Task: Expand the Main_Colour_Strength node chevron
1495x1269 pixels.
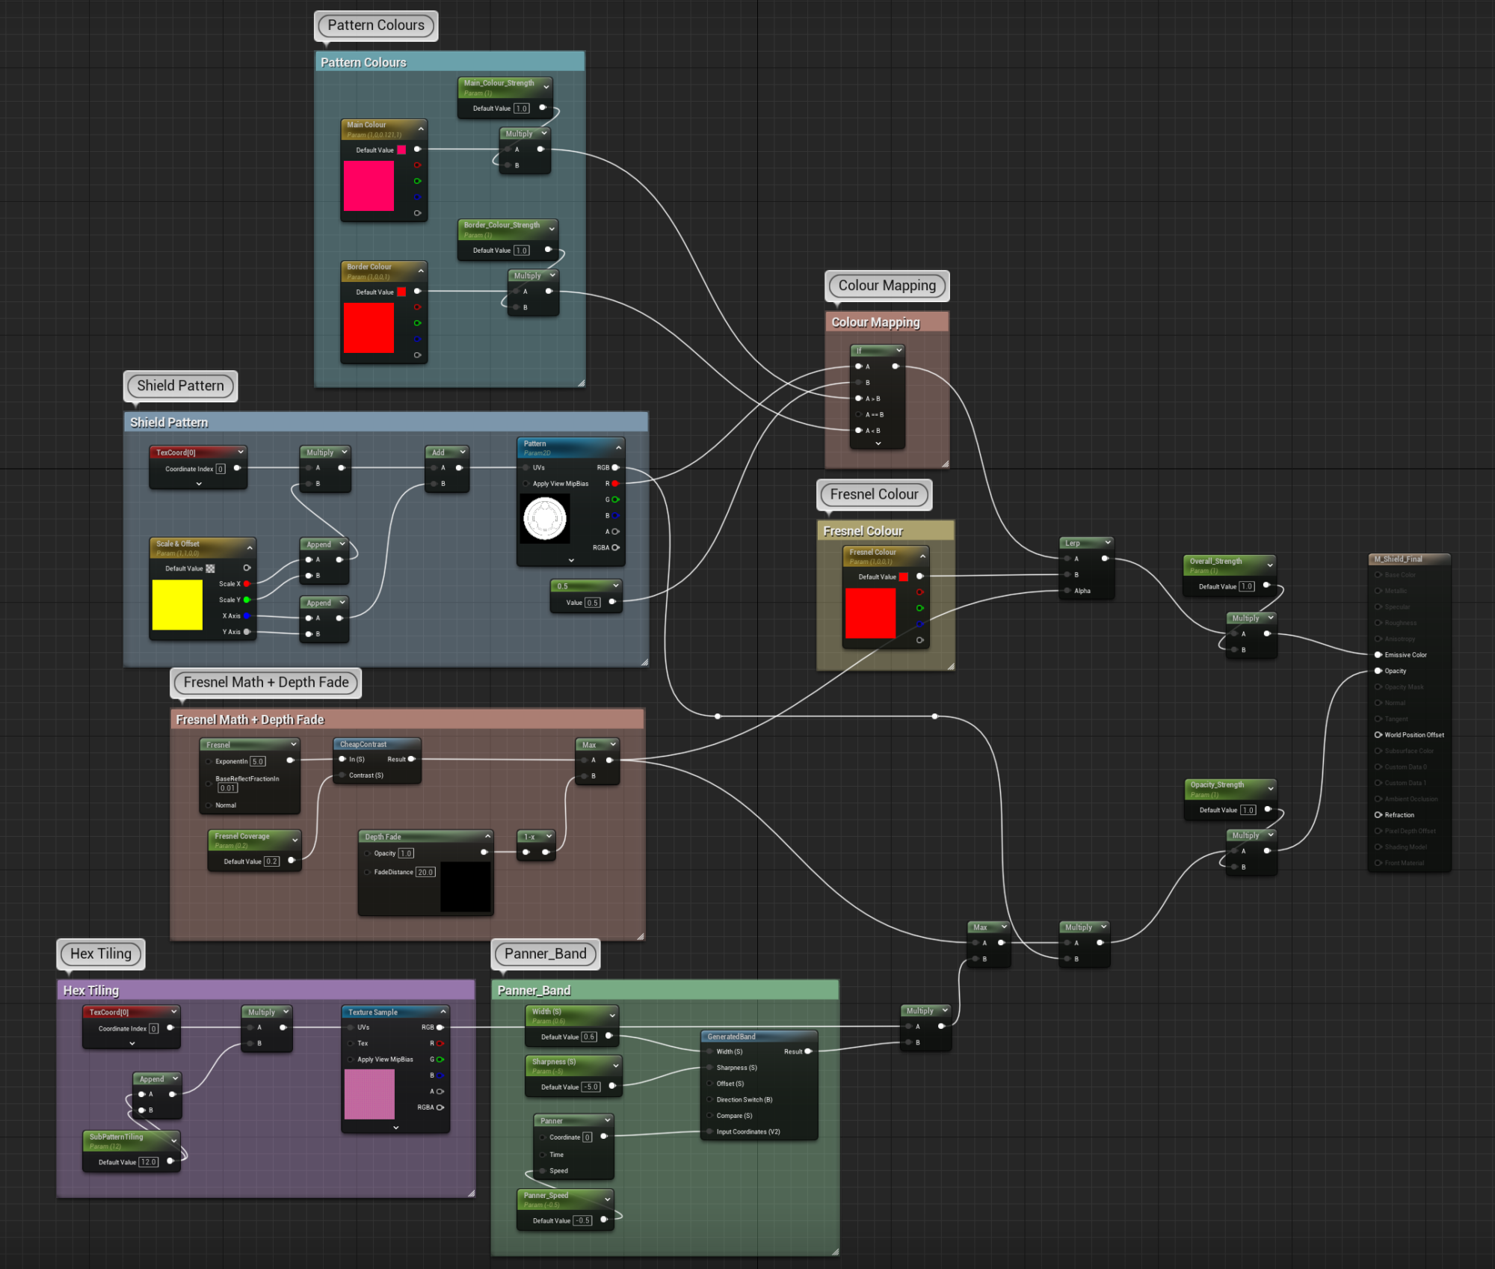Action: coord(546,87)
